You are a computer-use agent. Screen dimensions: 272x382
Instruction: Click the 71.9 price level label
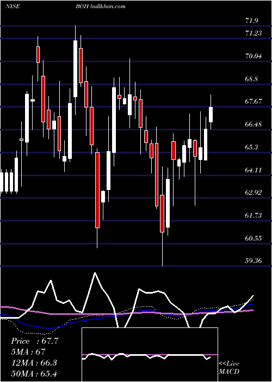(x=251, y=21)
